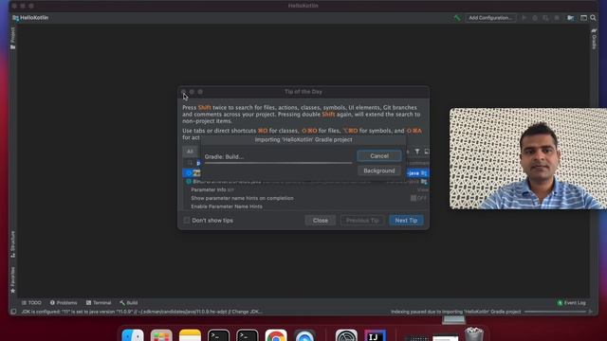This screenshot has height=341, width=607.
Task: Open Google Chrome from the Dock
Action: 276,334
